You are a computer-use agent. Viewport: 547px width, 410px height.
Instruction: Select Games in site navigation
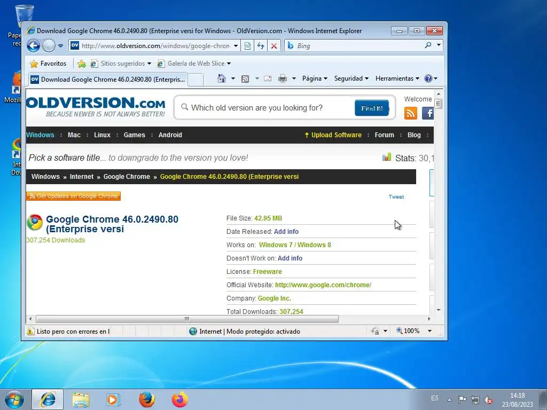(134, 135)
